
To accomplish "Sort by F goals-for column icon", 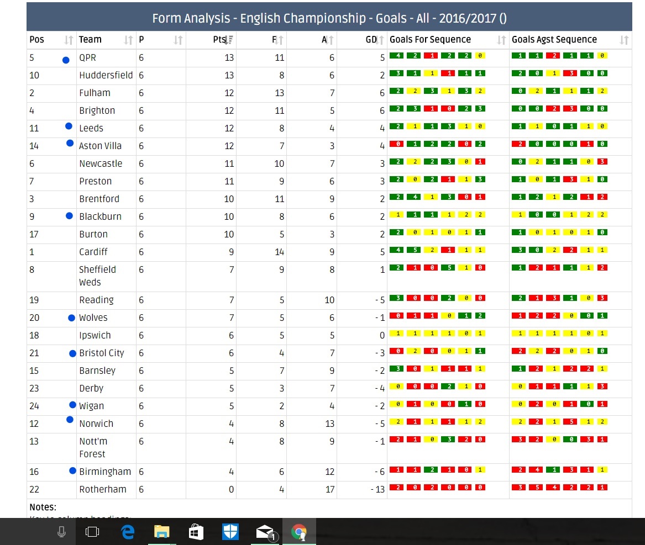I will coord(280,40).
